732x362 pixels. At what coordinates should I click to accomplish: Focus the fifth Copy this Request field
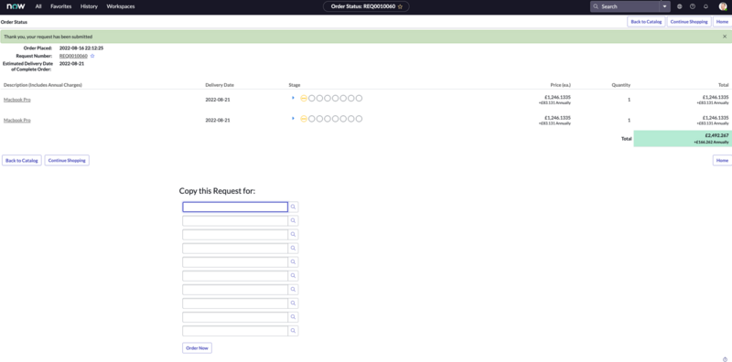[x=235, y=262]
